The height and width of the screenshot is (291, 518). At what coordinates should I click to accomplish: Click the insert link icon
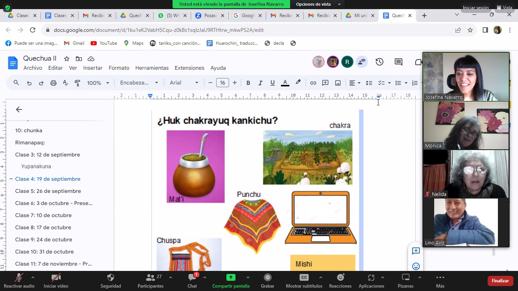pos(313,83)
